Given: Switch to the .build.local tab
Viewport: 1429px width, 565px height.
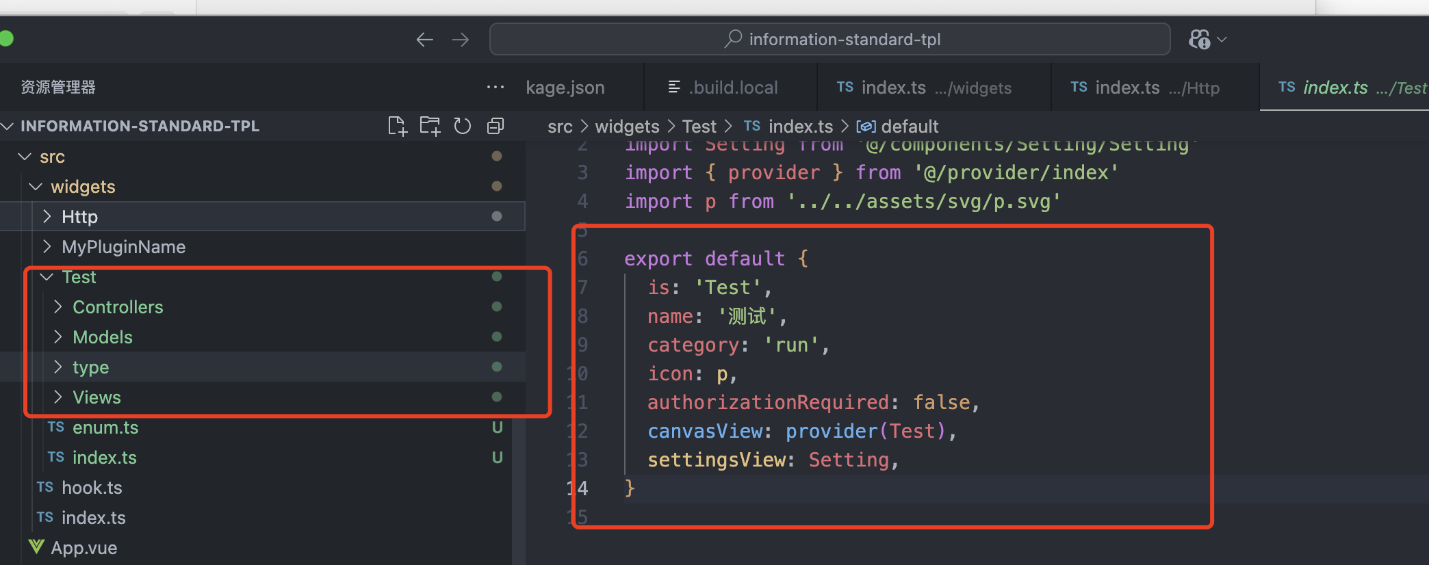Looking at the screenshot, I should [732, 88].
